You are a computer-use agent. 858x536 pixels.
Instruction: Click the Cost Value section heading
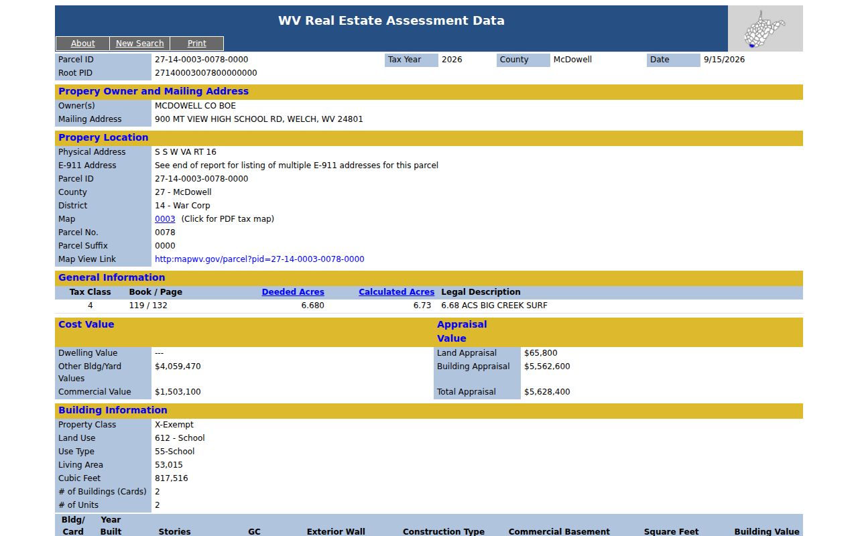pyautogui.click(x=86, y=325)
